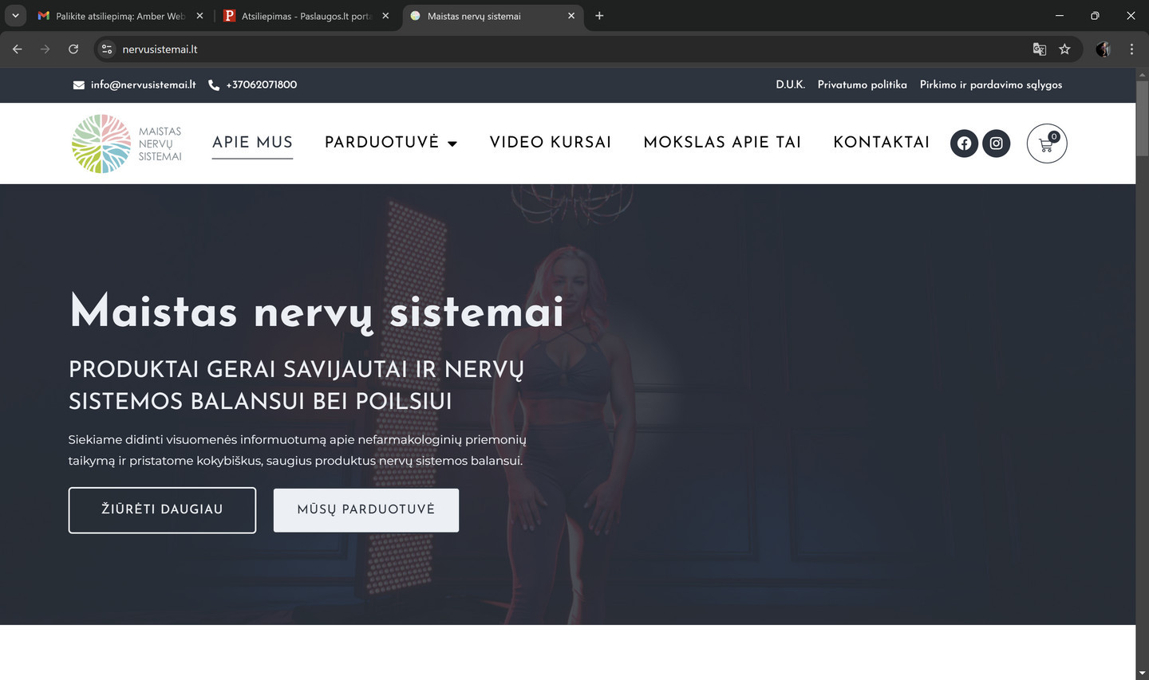Open site information icon in address bar

pos(107,49)
